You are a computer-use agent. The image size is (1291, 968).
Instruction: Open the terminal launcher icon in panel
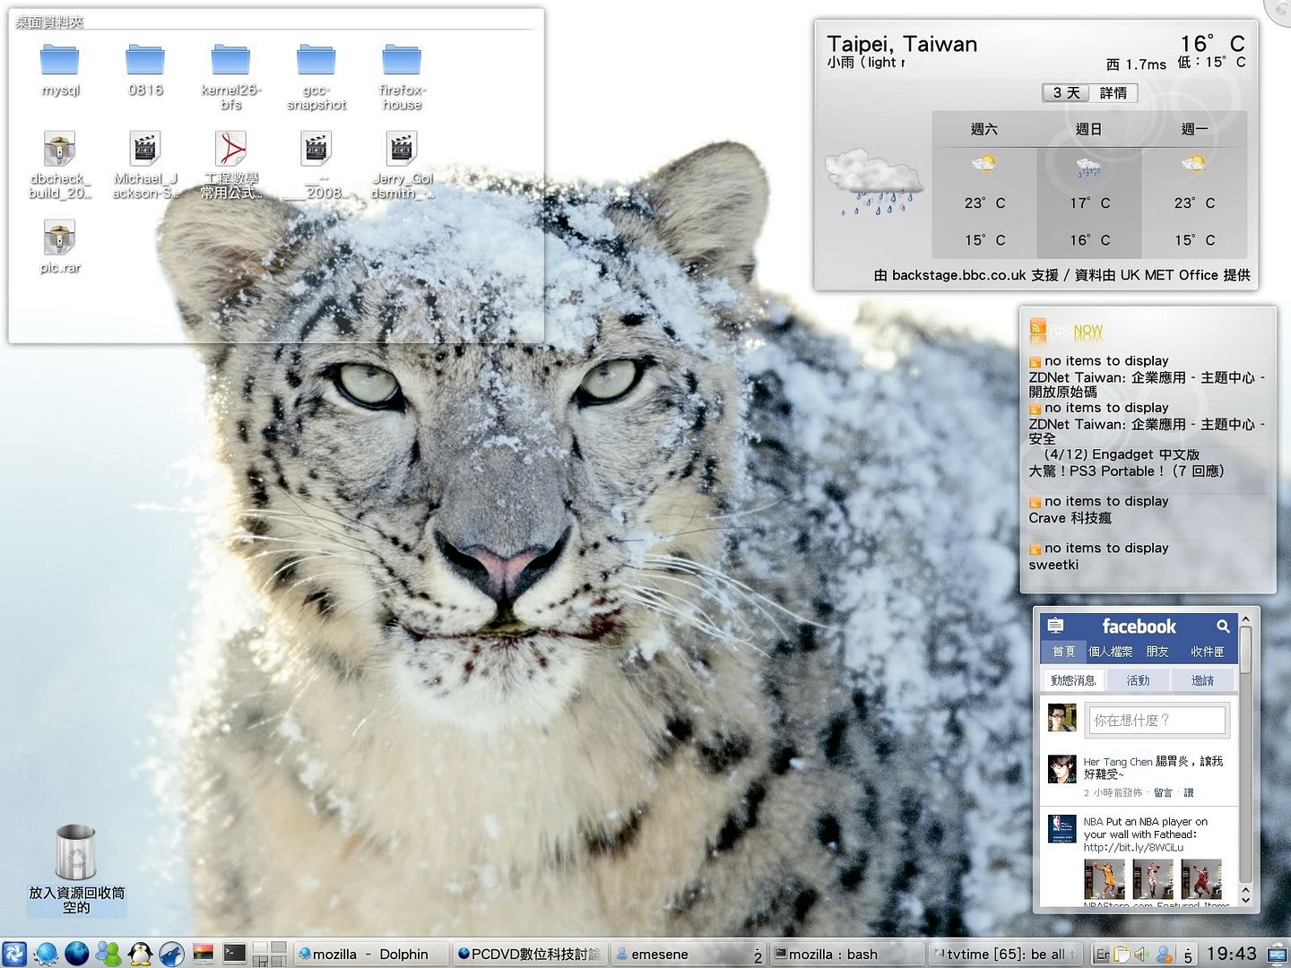234,954
